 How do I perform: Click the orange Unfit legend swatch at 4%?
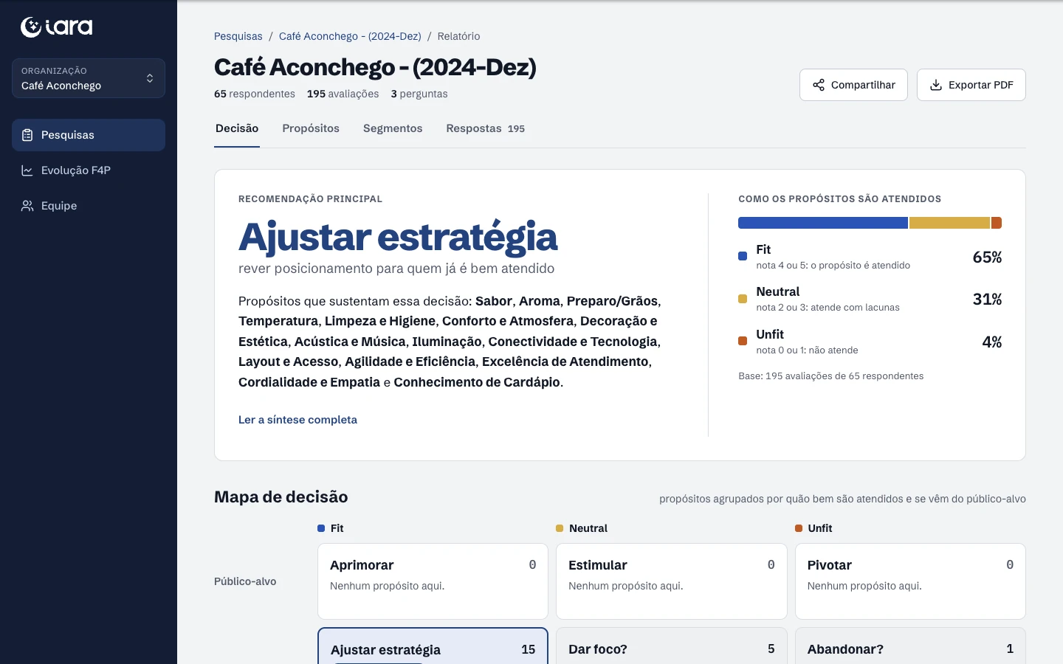tap(743, 341)
